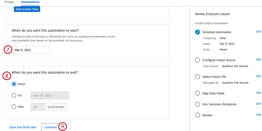The width and height of the screenshot is (262, 131).
Task: Click the Map Data Fields step circle
Action: pos(197,93)
